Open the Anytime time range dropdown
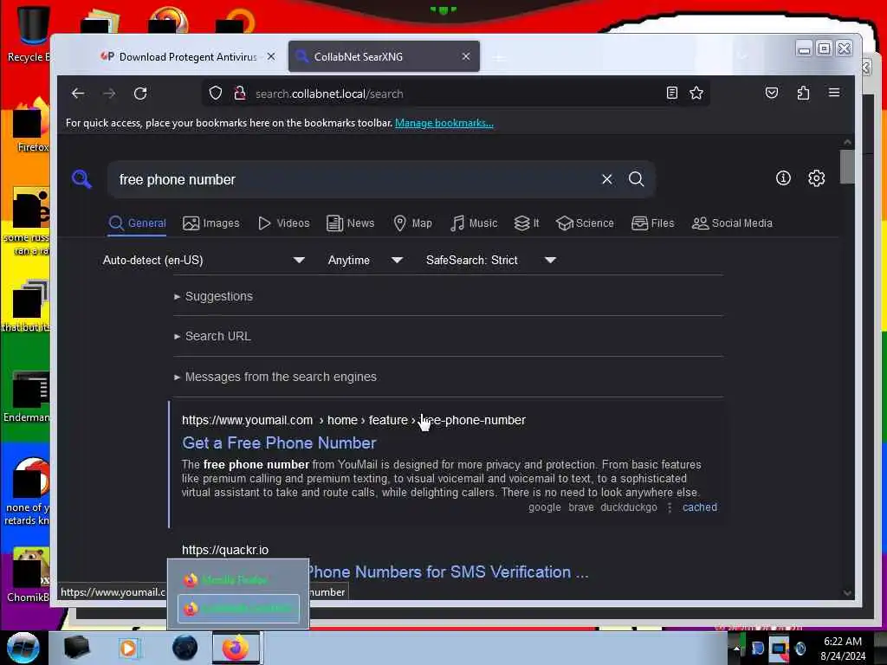The image size is (887, 665). pos(366,260)
